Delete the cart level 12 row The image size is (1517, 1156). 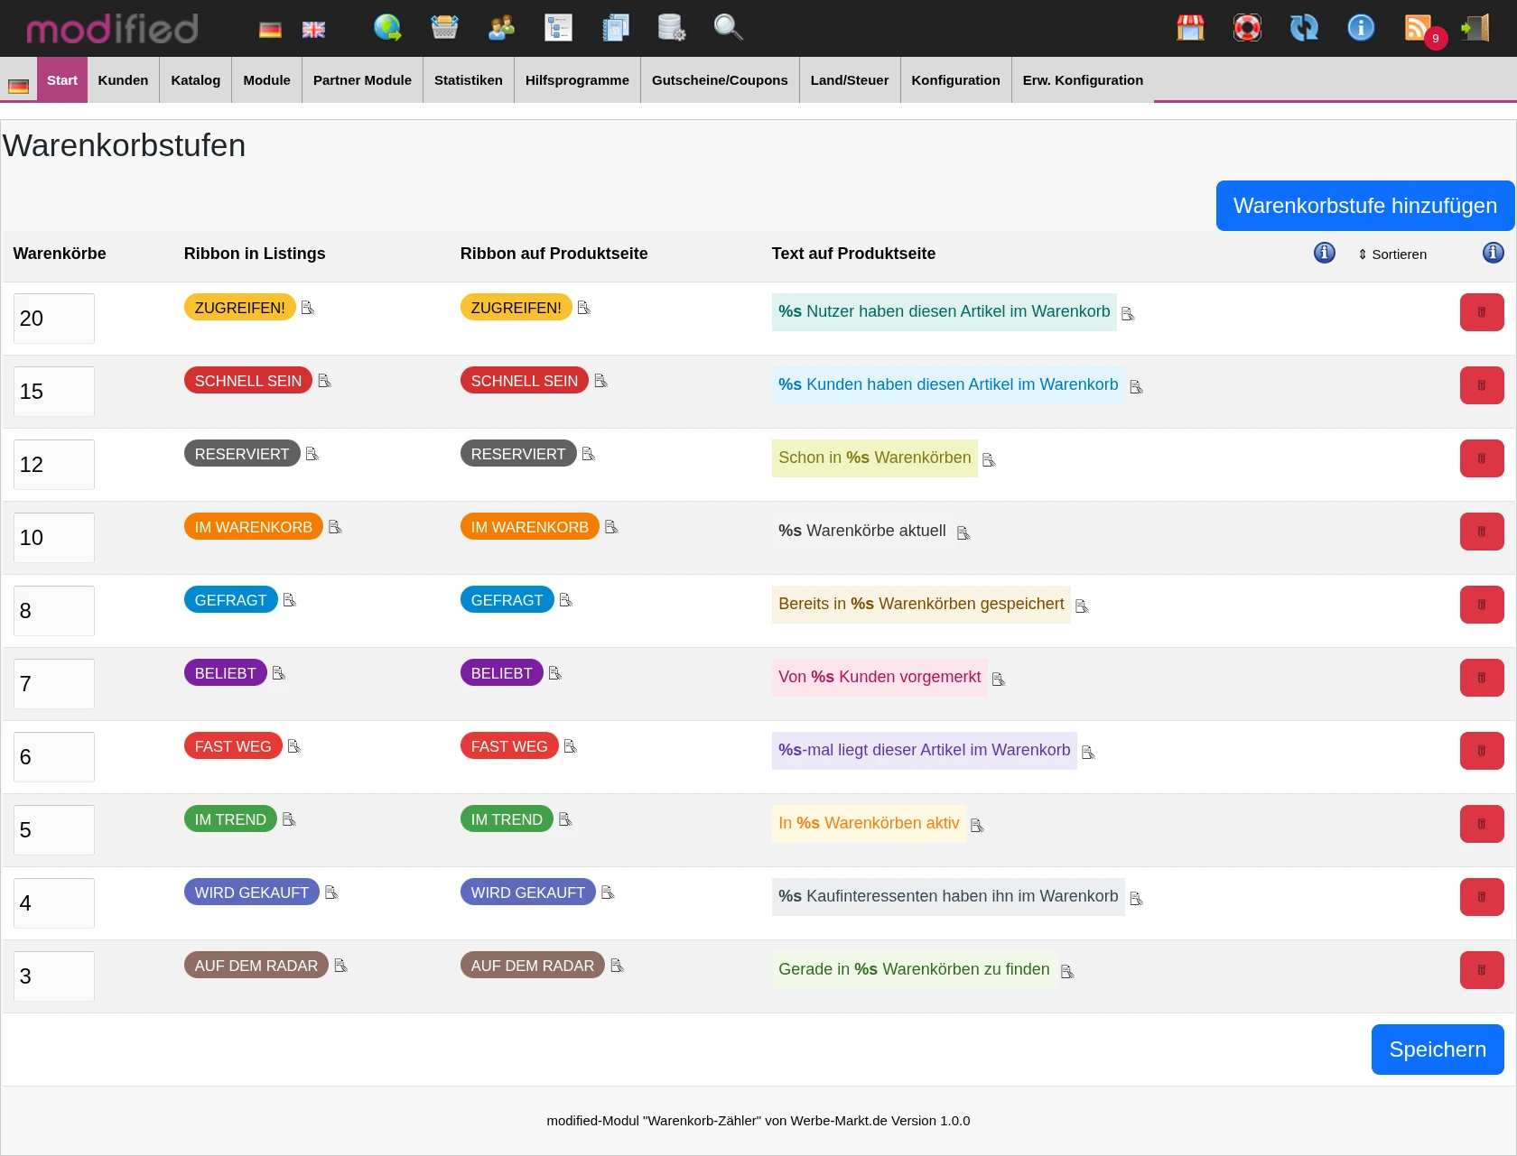point(1482,458)
